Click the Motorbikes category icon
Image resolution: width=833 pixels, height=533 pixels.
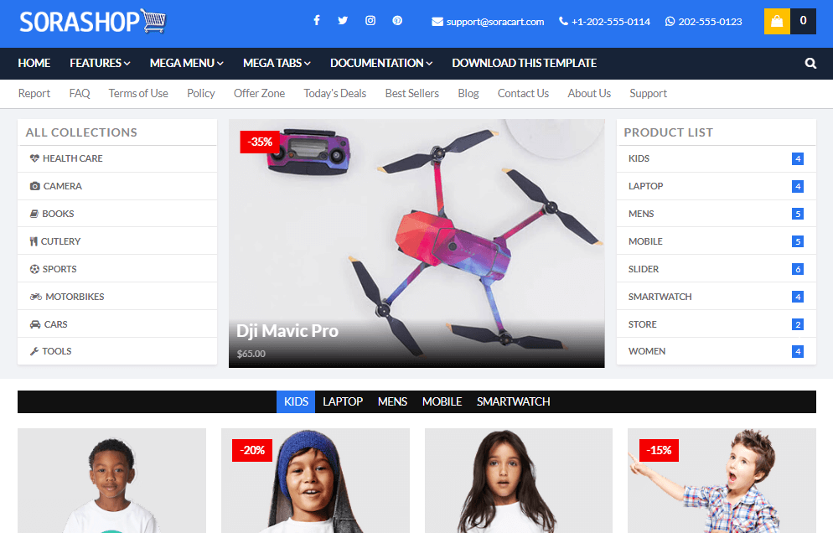tap(35, 297)
